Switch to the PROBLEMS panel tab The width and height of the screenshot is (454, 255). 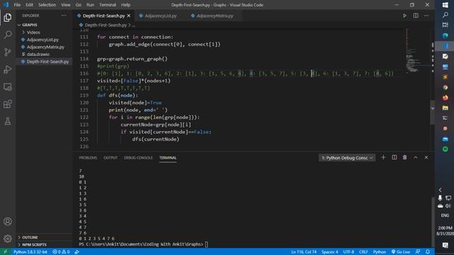(88, 158)
